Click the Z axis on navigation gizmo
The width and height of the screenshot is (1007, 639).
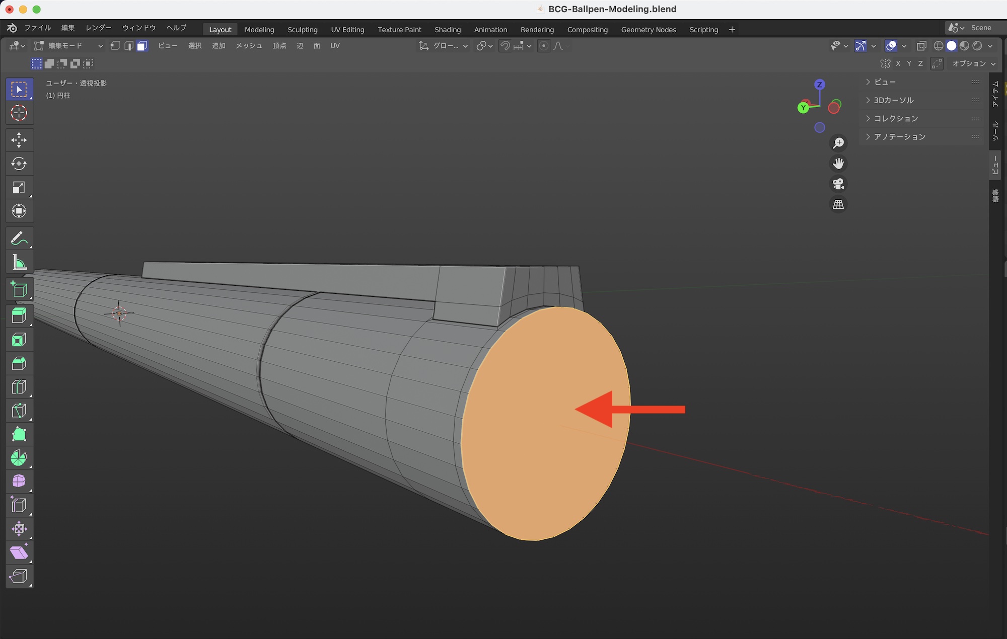click(x=819, y=85)
